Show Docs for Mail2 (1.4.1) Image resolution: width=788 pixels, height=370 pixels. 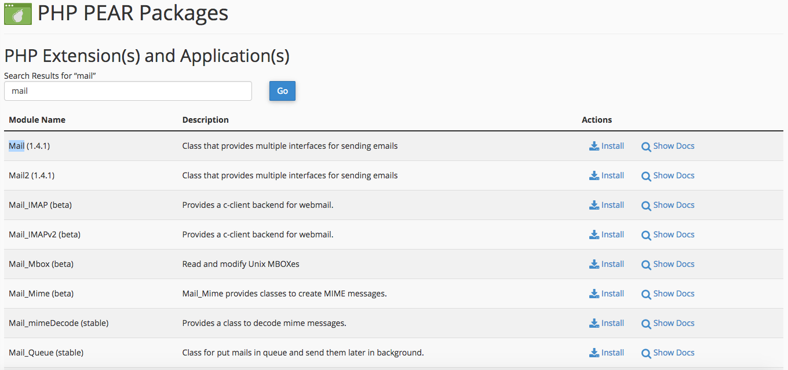(x=668, y=175)
